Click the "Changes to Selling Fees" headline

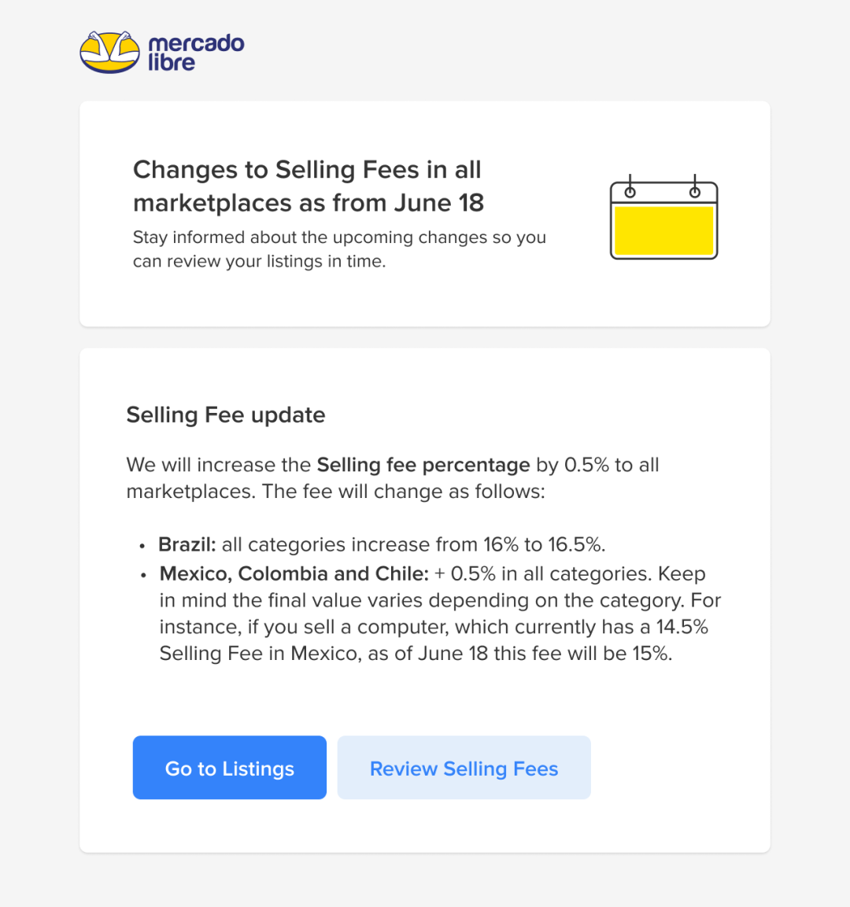pos(307,170)
